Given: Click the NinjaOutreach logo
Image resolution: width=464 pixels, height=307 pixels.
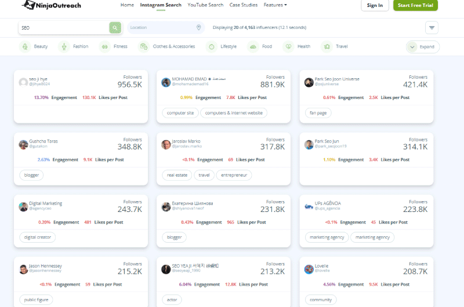Looking at the screenshot, I should (x=52, y=5).
